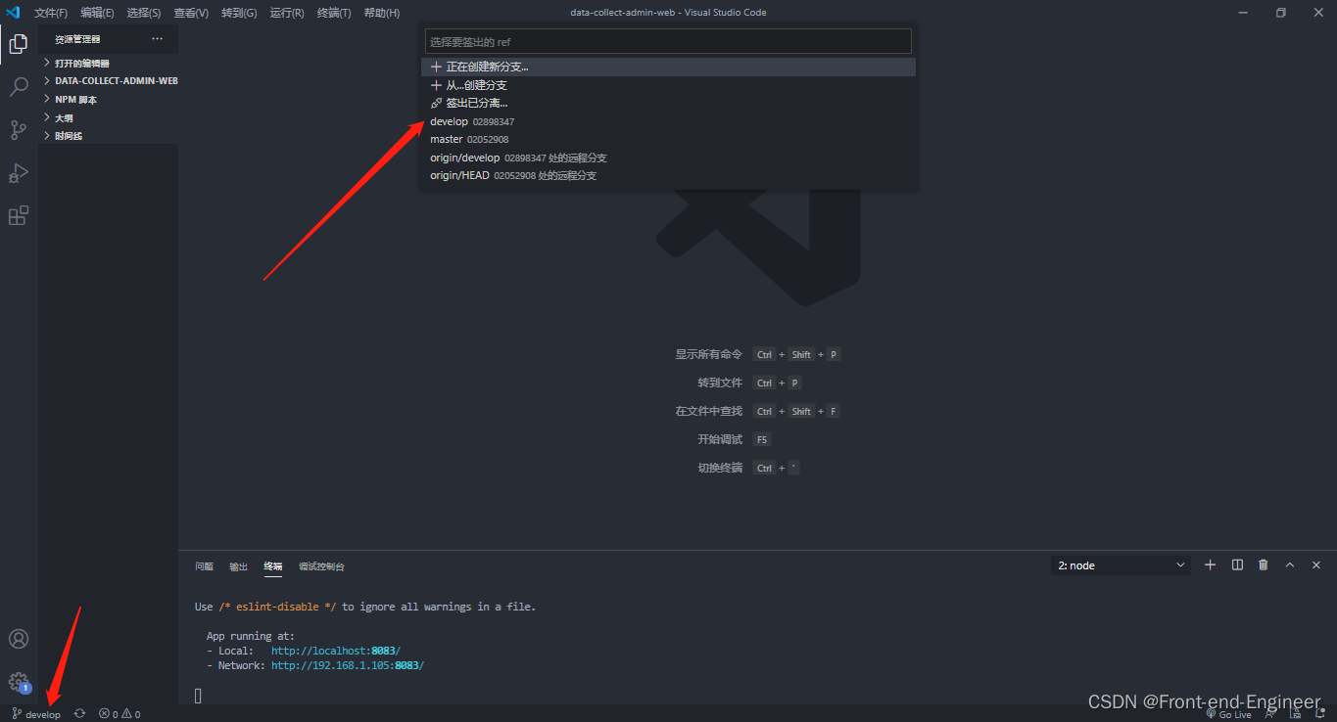Start Go Live server from status bar
Screen dimensions: 1337x722
(x=1228, y=714)
